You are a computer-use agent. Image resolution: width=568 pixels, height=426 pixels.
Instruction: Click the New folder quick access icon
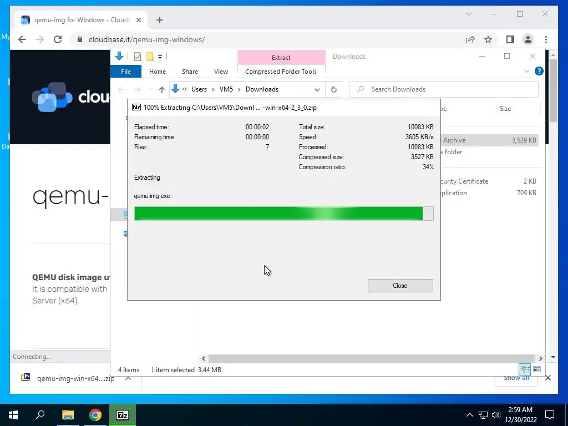tap(150, 57)
